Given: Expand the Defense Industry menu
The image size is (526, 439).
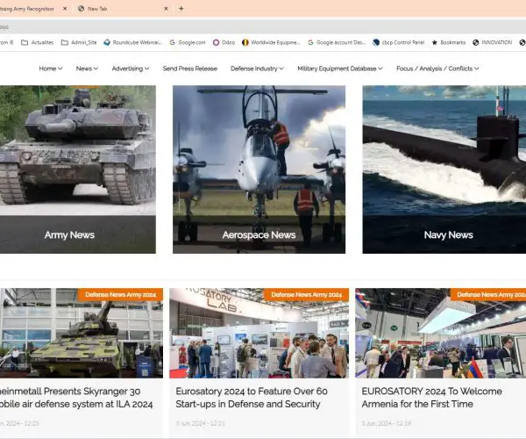Looking at the screenshot, I should point(257,68).
